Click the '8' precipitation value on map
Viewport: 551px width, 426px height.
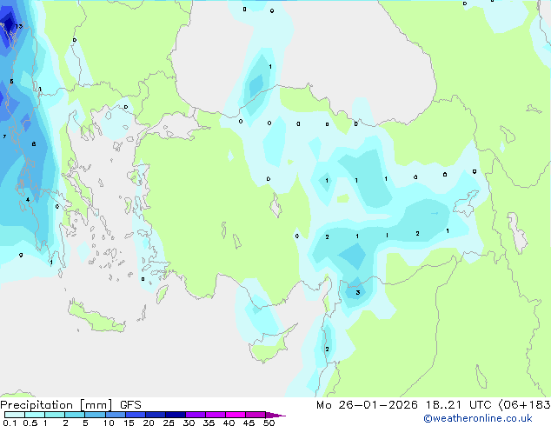(34, 143)
